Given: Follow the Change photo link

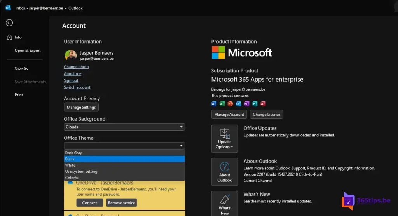Looking at the screenshot, I should [x=76, y=67].
